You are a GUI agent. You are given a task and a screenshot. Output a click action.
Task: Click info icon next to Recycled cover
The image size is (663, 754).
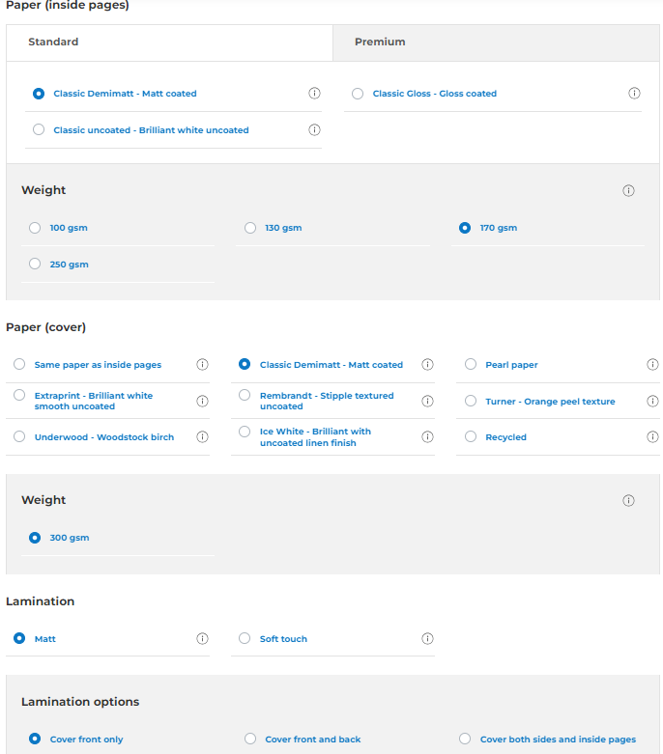652,437
